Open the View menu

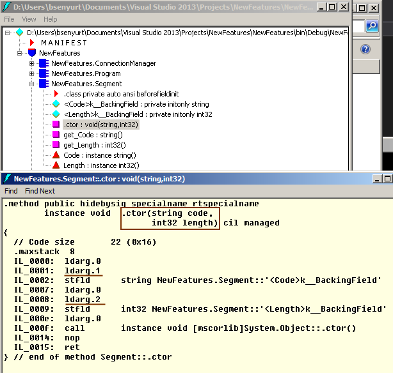coord(29,19)
